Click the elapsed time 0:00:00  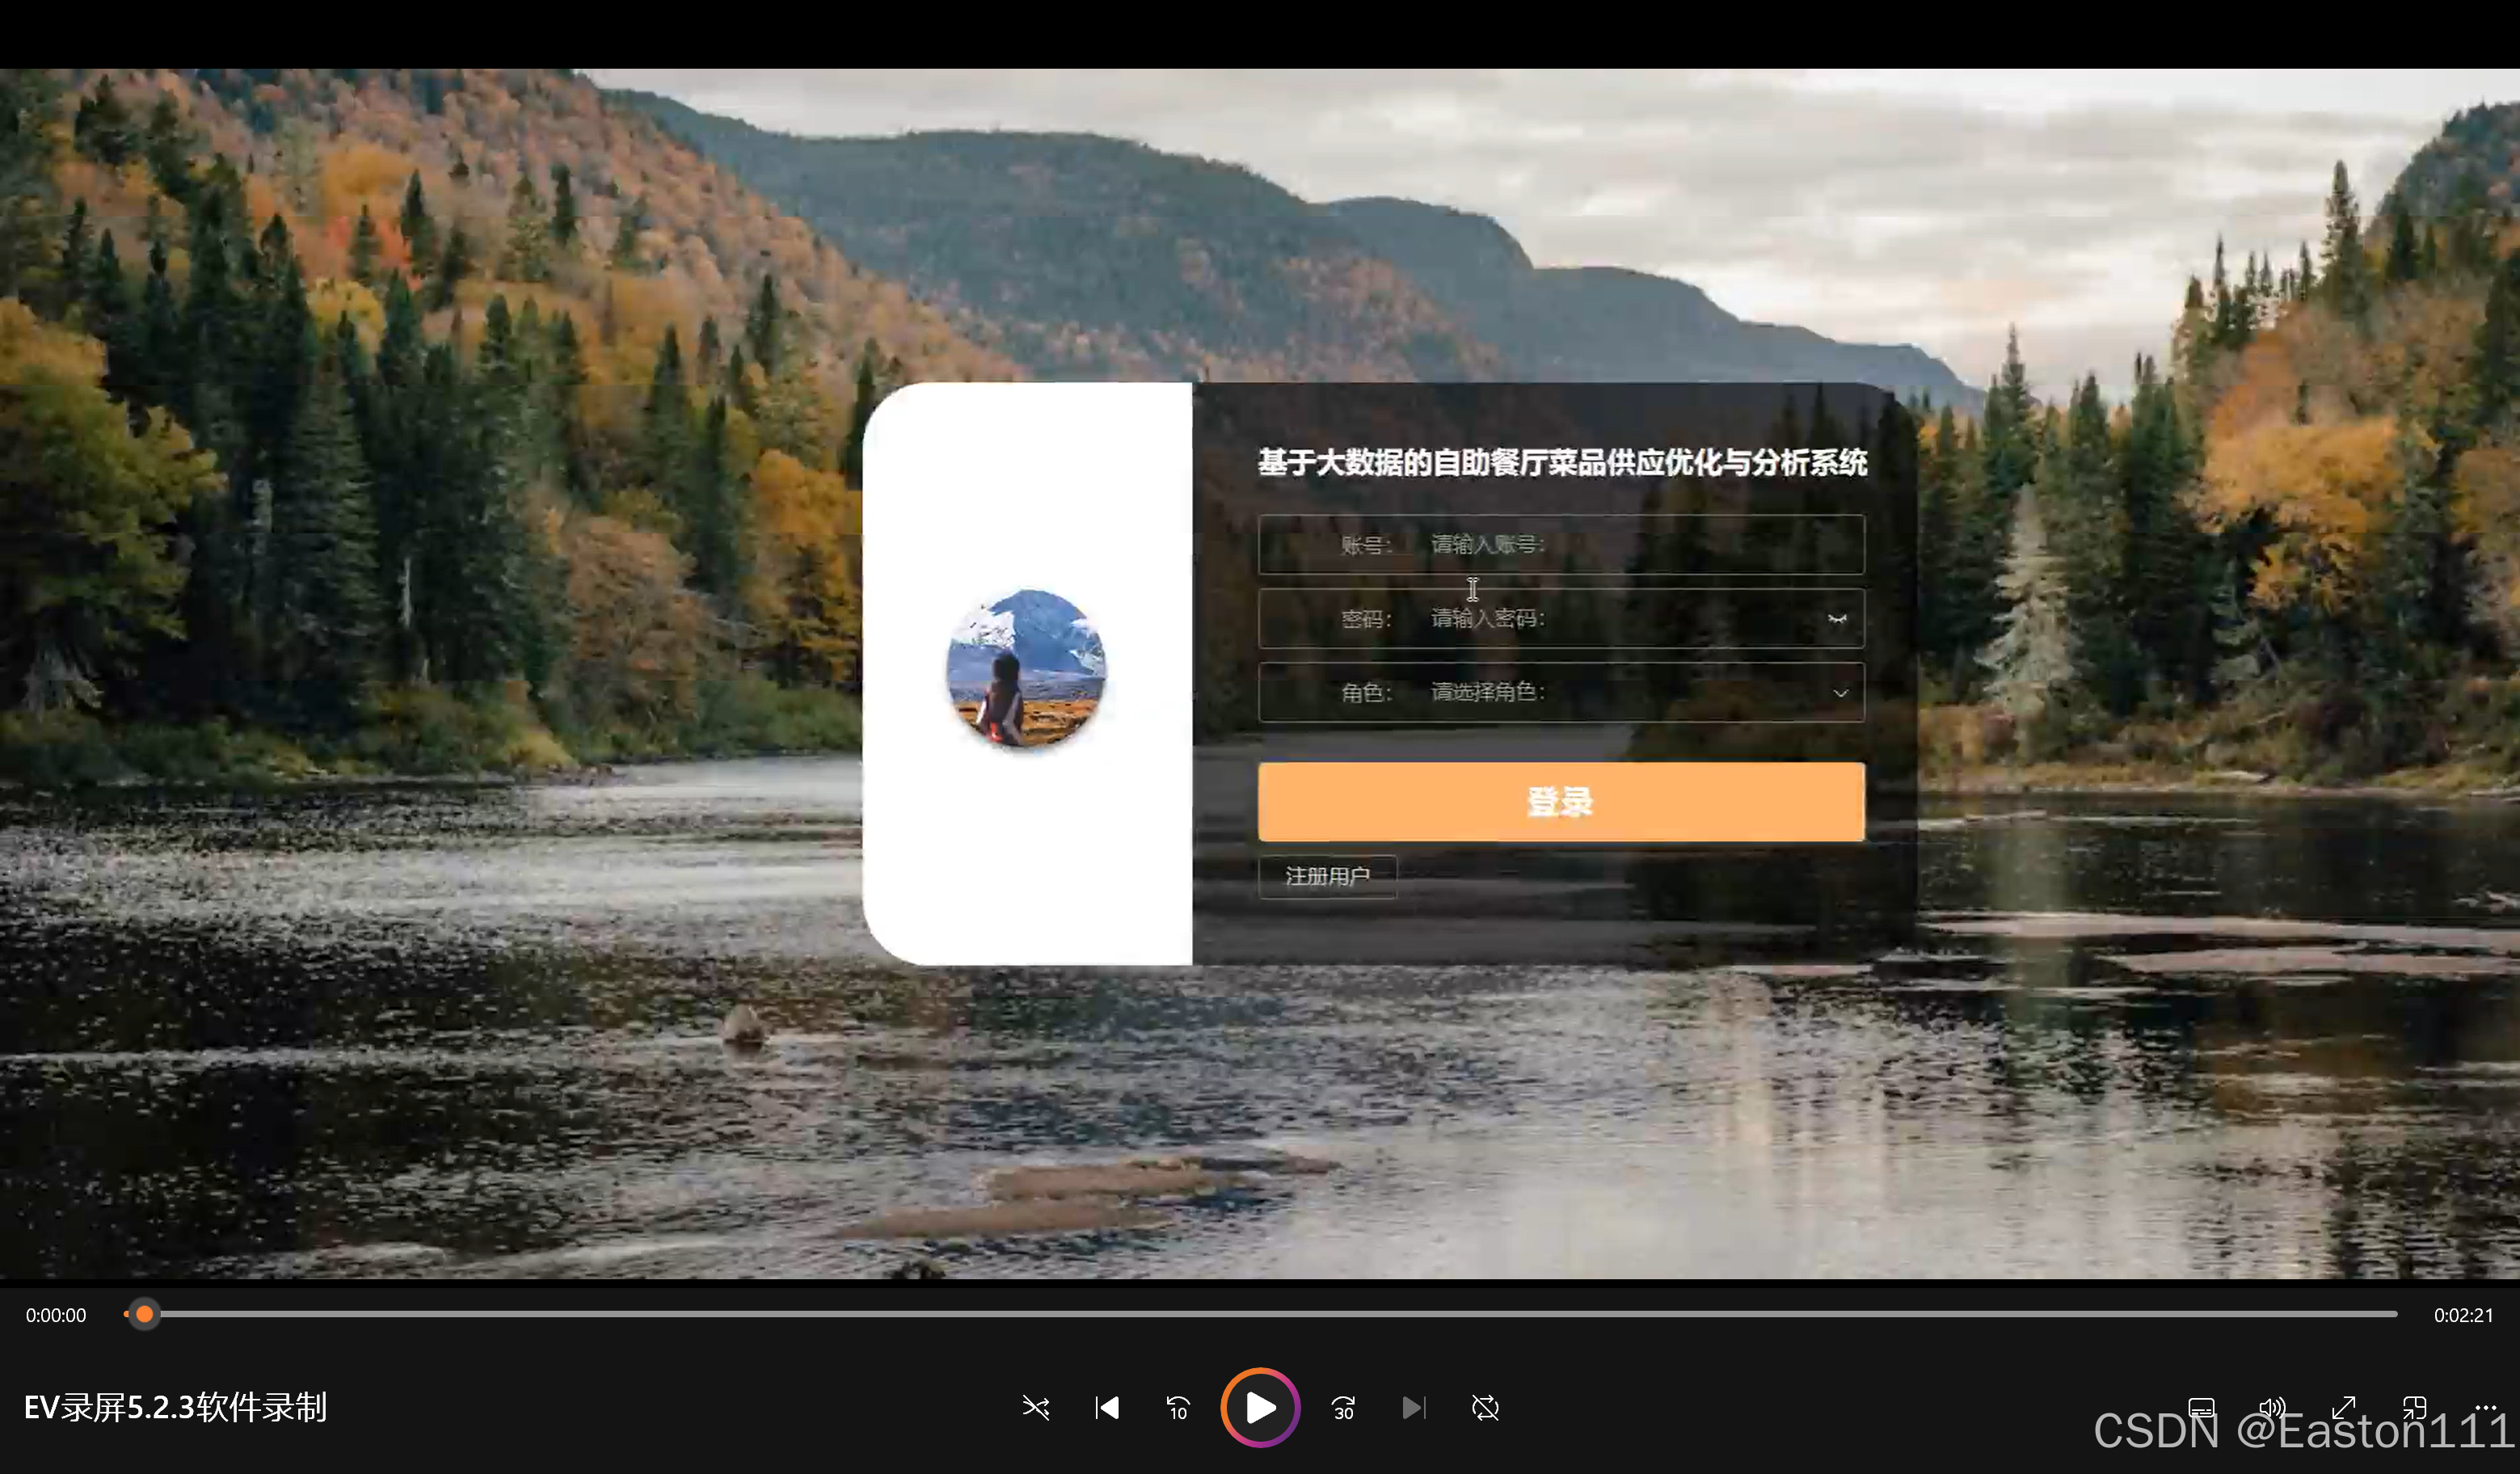[56, 1315]
